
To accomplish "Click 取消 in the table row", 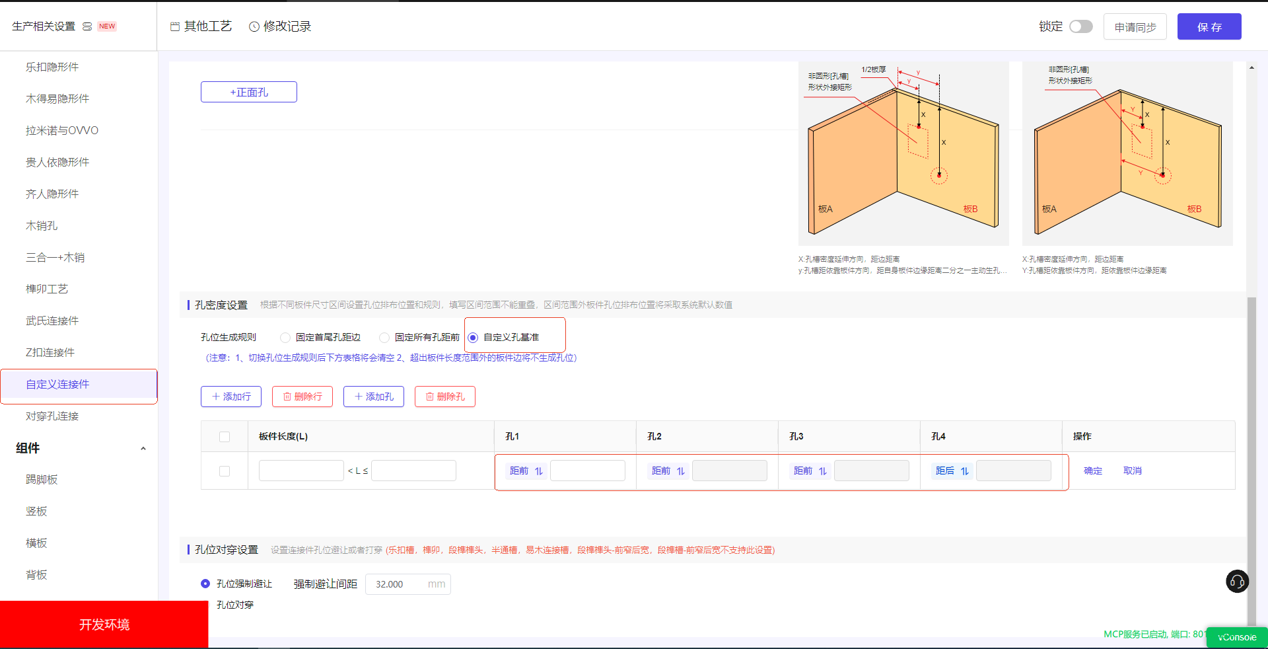I will 1133,471.
